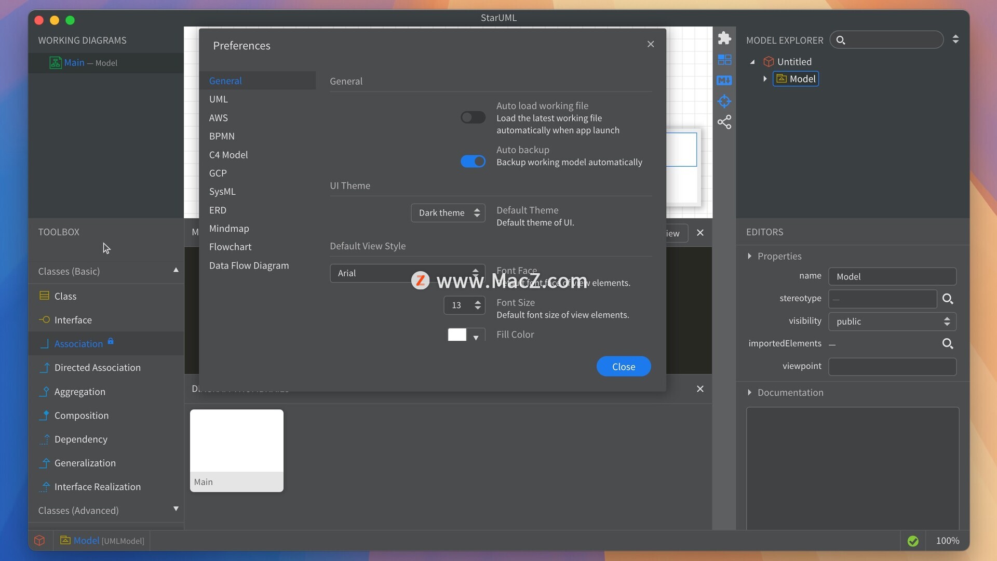Click the white Fill Color swatch
Viewport: 997px width, 561px height.
457,335
